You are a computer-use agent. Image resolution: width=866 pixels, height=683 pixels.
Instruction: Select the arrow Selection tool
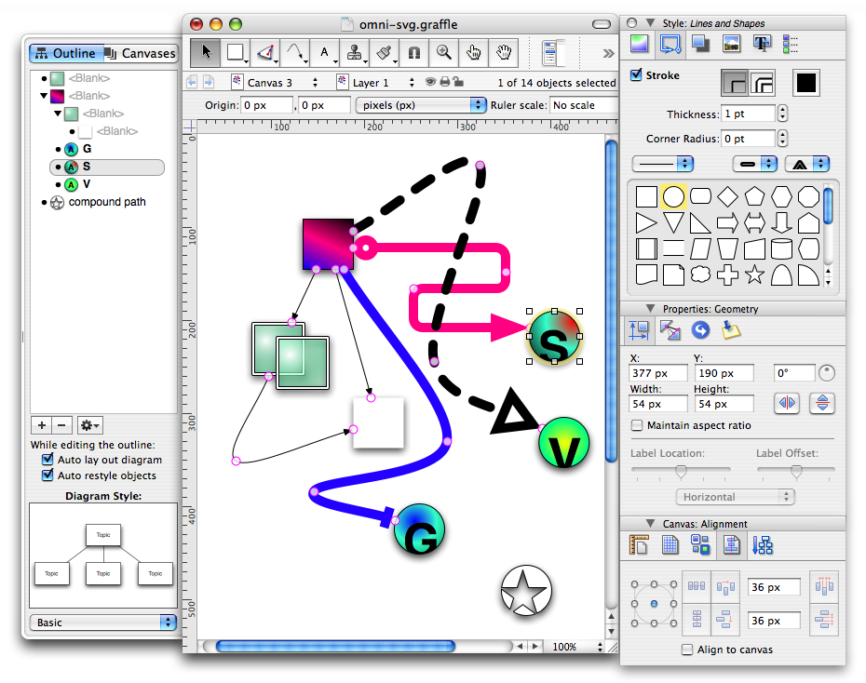(206, 52)
